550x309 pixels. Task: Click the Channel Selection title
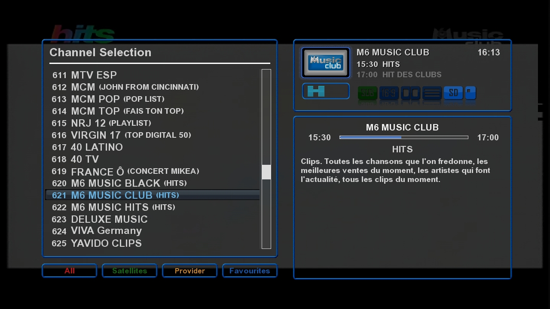coord(101,52)
